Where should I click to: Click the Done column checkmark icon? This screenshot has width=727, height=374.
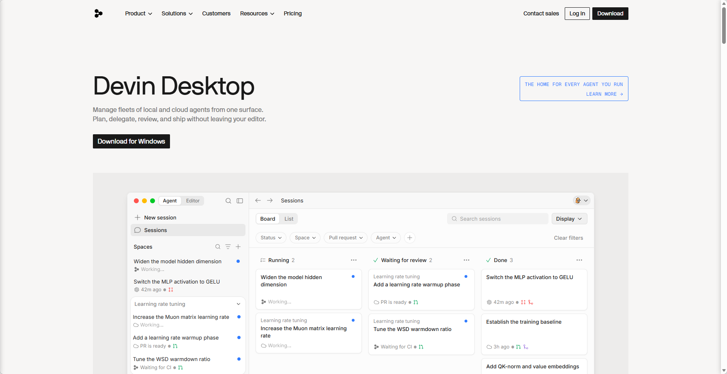[x=488, y=260]
